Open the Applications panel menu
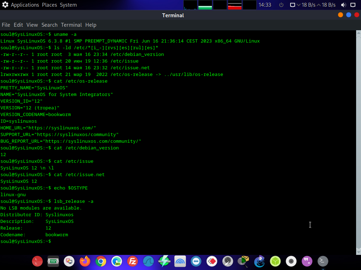This screenshot has height=270, width=361. [x=25, y=5]
